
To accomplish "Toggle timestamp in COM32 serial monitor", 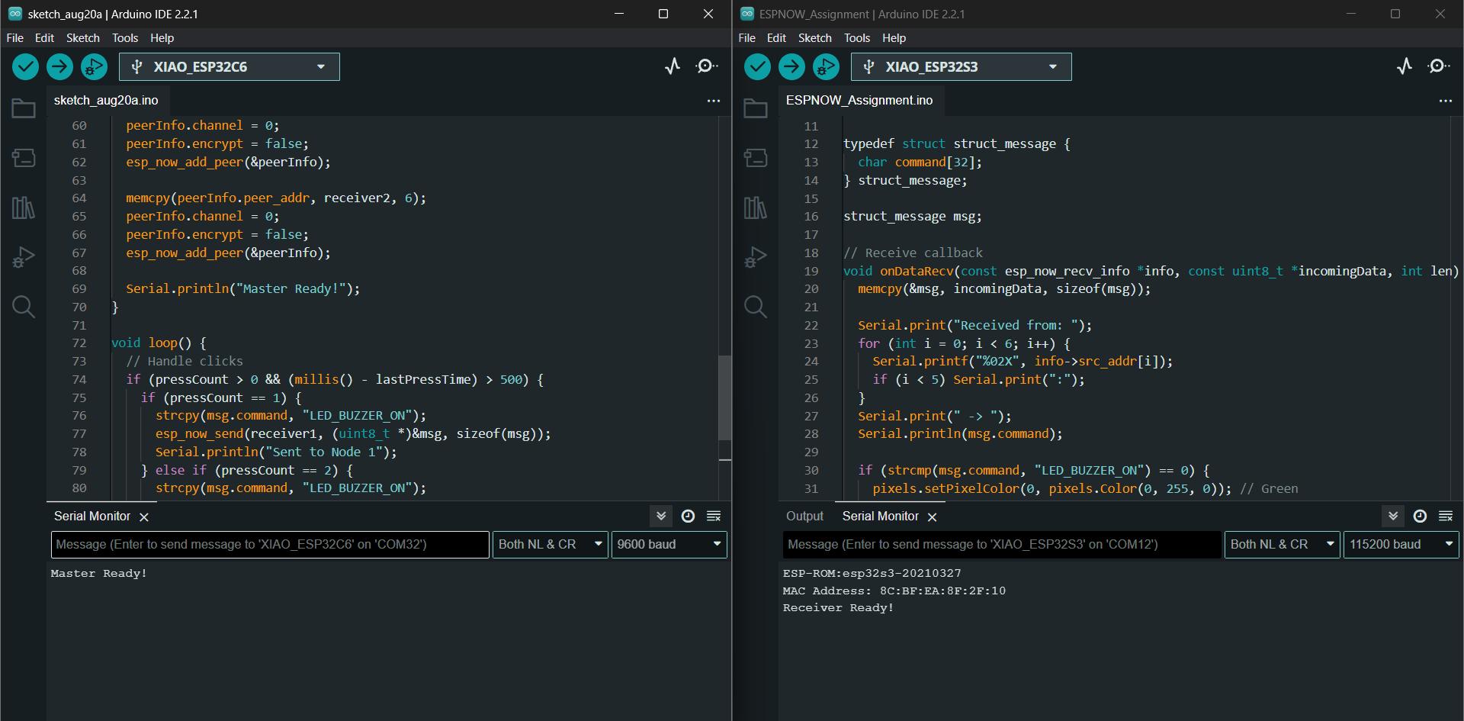I will [688, 517].
